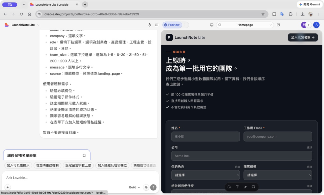Open the Google Translate icon in toolbar
Image resolution: width=324 pixels, height=195 pixels.
coord(282,14)
